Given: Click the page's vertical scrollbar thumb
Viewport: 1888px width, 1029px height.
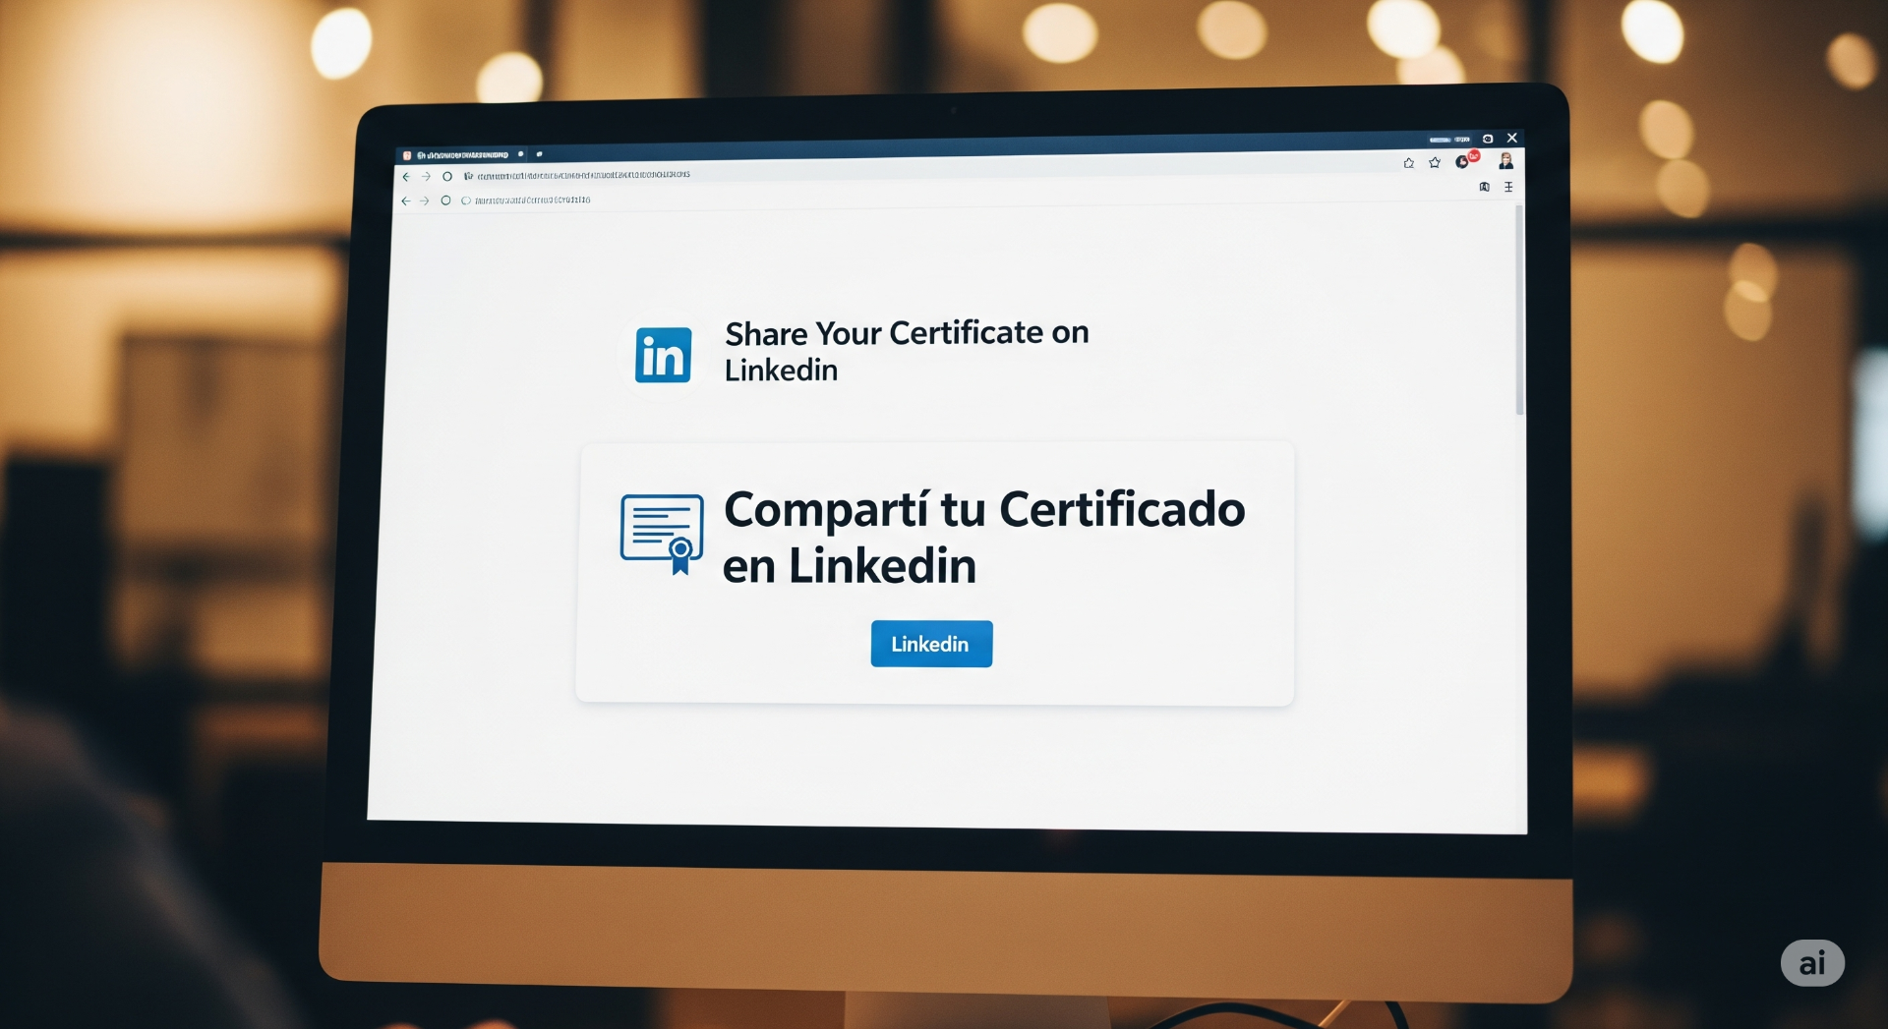Looking at the screenshot, I should (x=1519, y=311).
